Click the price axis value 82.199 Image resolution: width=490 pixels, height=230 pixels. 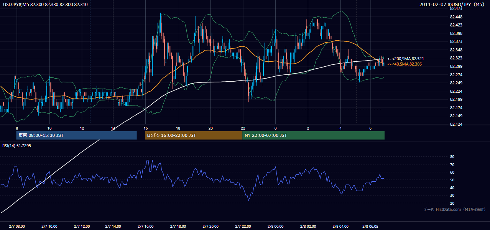pyautogui.click(x=456, y=99)
